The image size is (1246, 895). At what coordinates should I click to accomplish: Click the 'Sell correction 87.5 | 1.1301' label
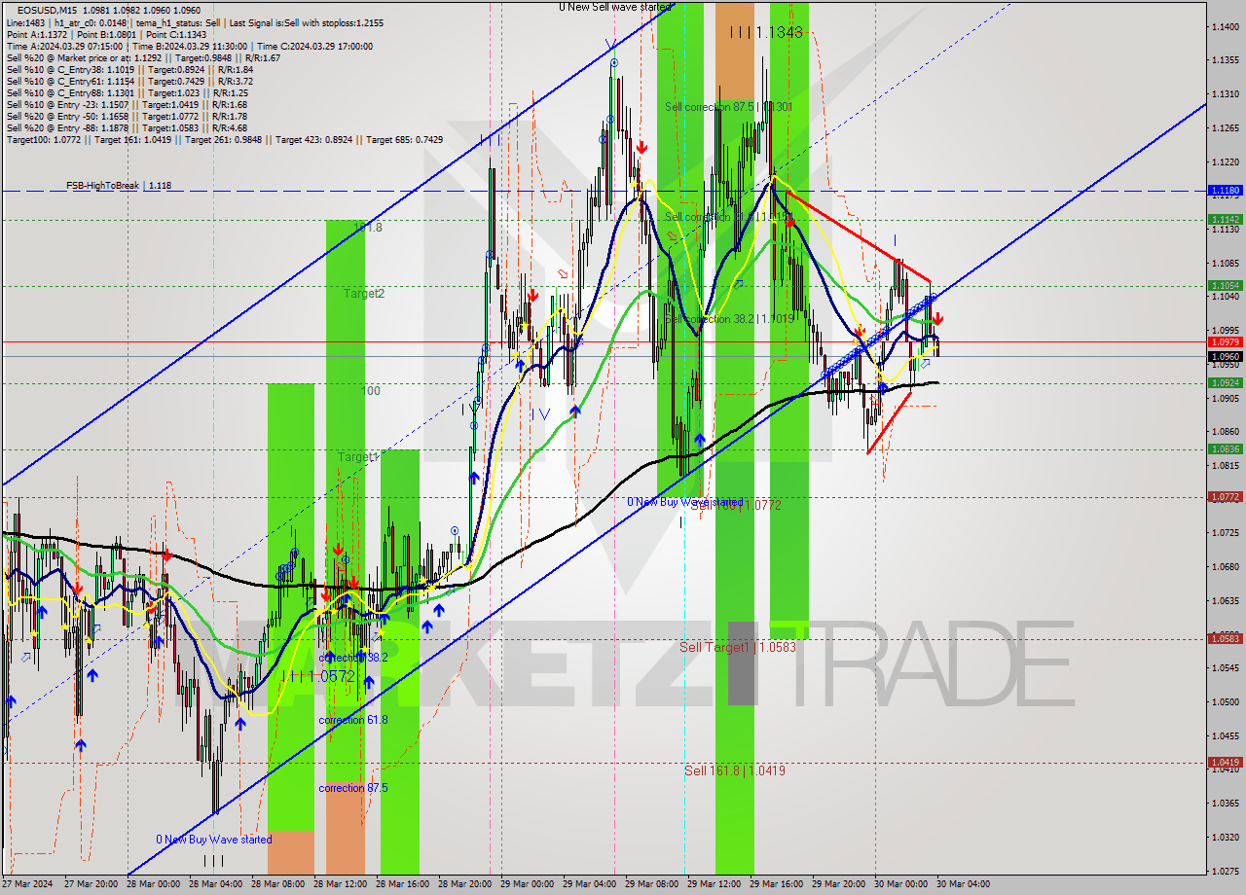[728, 107]
